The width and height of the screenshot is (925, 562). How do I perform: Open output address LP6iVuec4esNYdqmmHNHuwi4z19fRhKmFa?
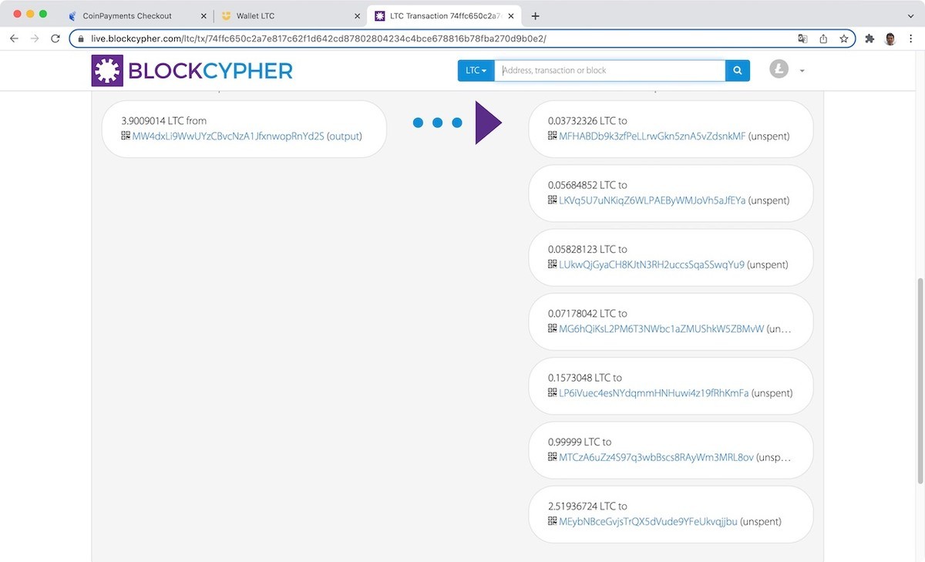(x=654, y=393)
